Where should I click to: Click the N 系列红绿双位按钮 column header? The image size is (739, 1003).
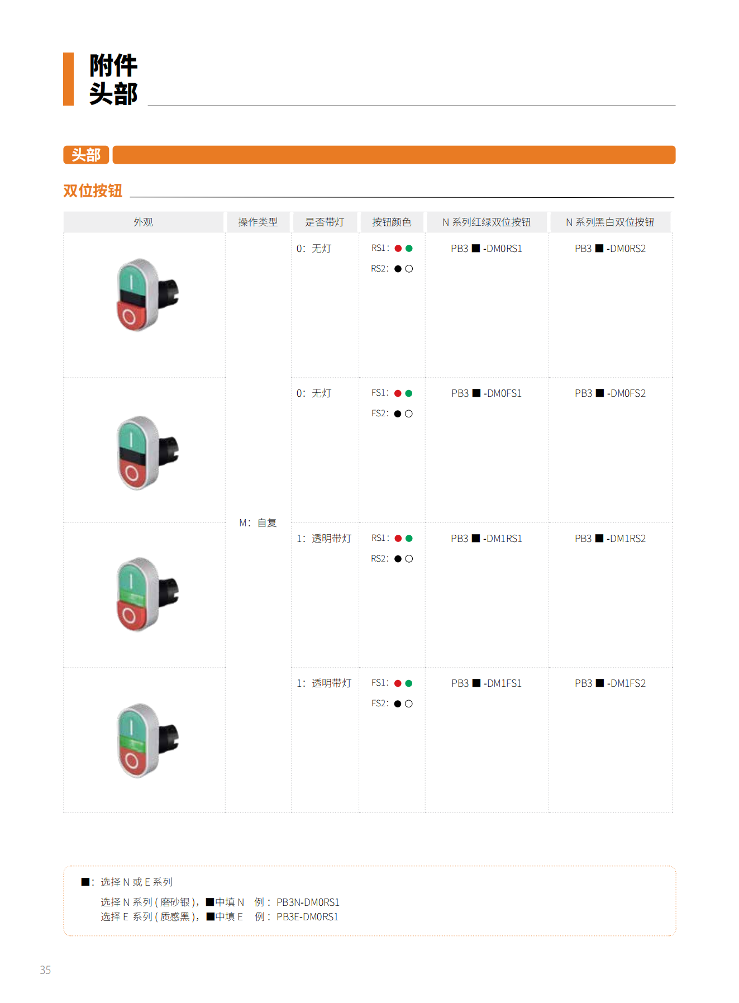coord(487,222)
